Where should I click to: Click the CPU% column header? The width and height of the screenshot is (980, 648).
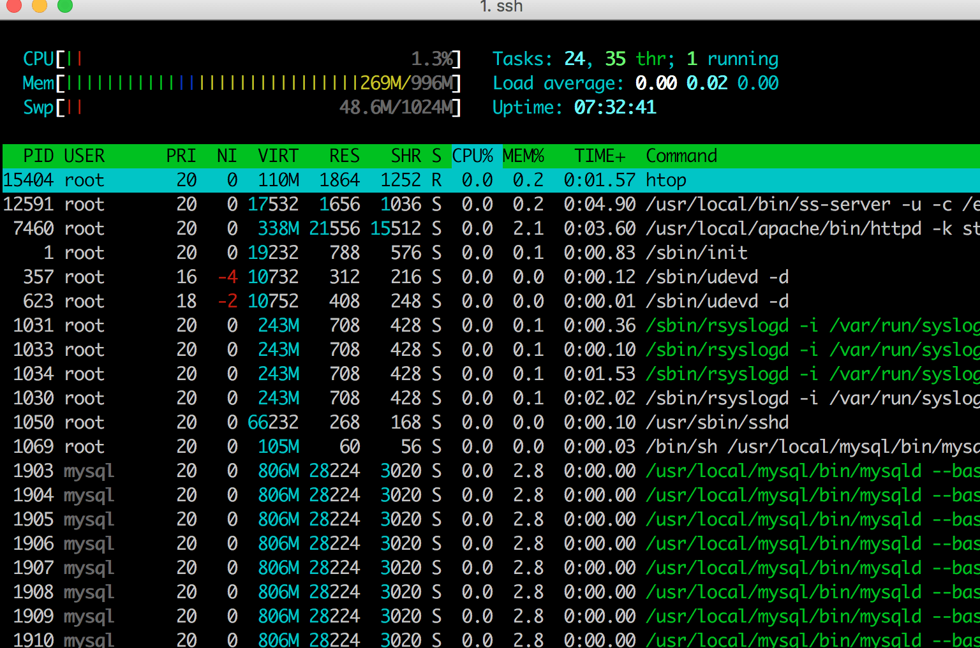pos(473,156)
